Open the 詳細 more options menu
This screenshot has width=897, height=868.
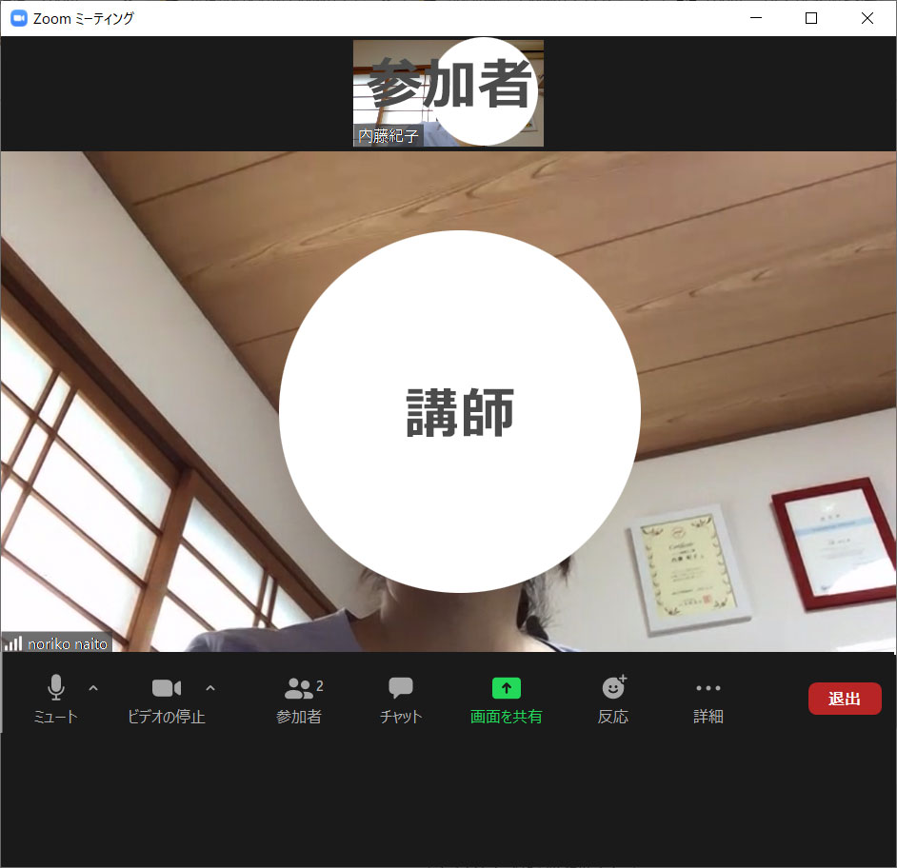click(x=708, y=698)
